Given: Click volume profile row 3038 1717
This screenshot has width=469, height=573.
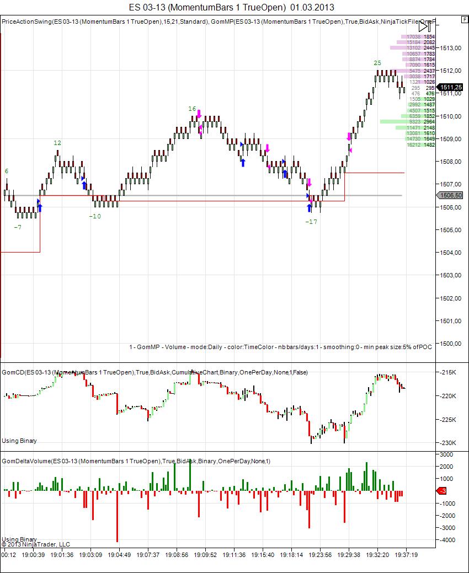Looking at the screenshot, I should (419, 76).
